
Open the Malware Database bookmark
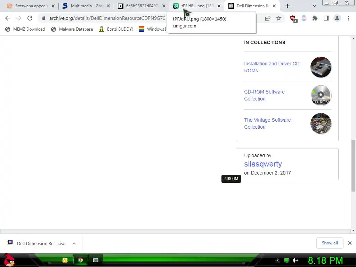coord(72,29)
